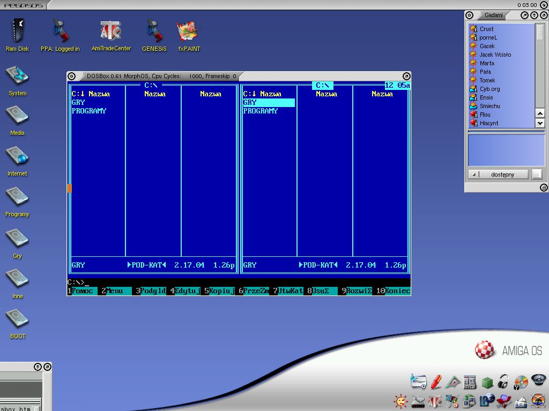Click the Gadami contact list scrollbar thumb
This screenshot has width=549, height=411.
coord(540,32)
